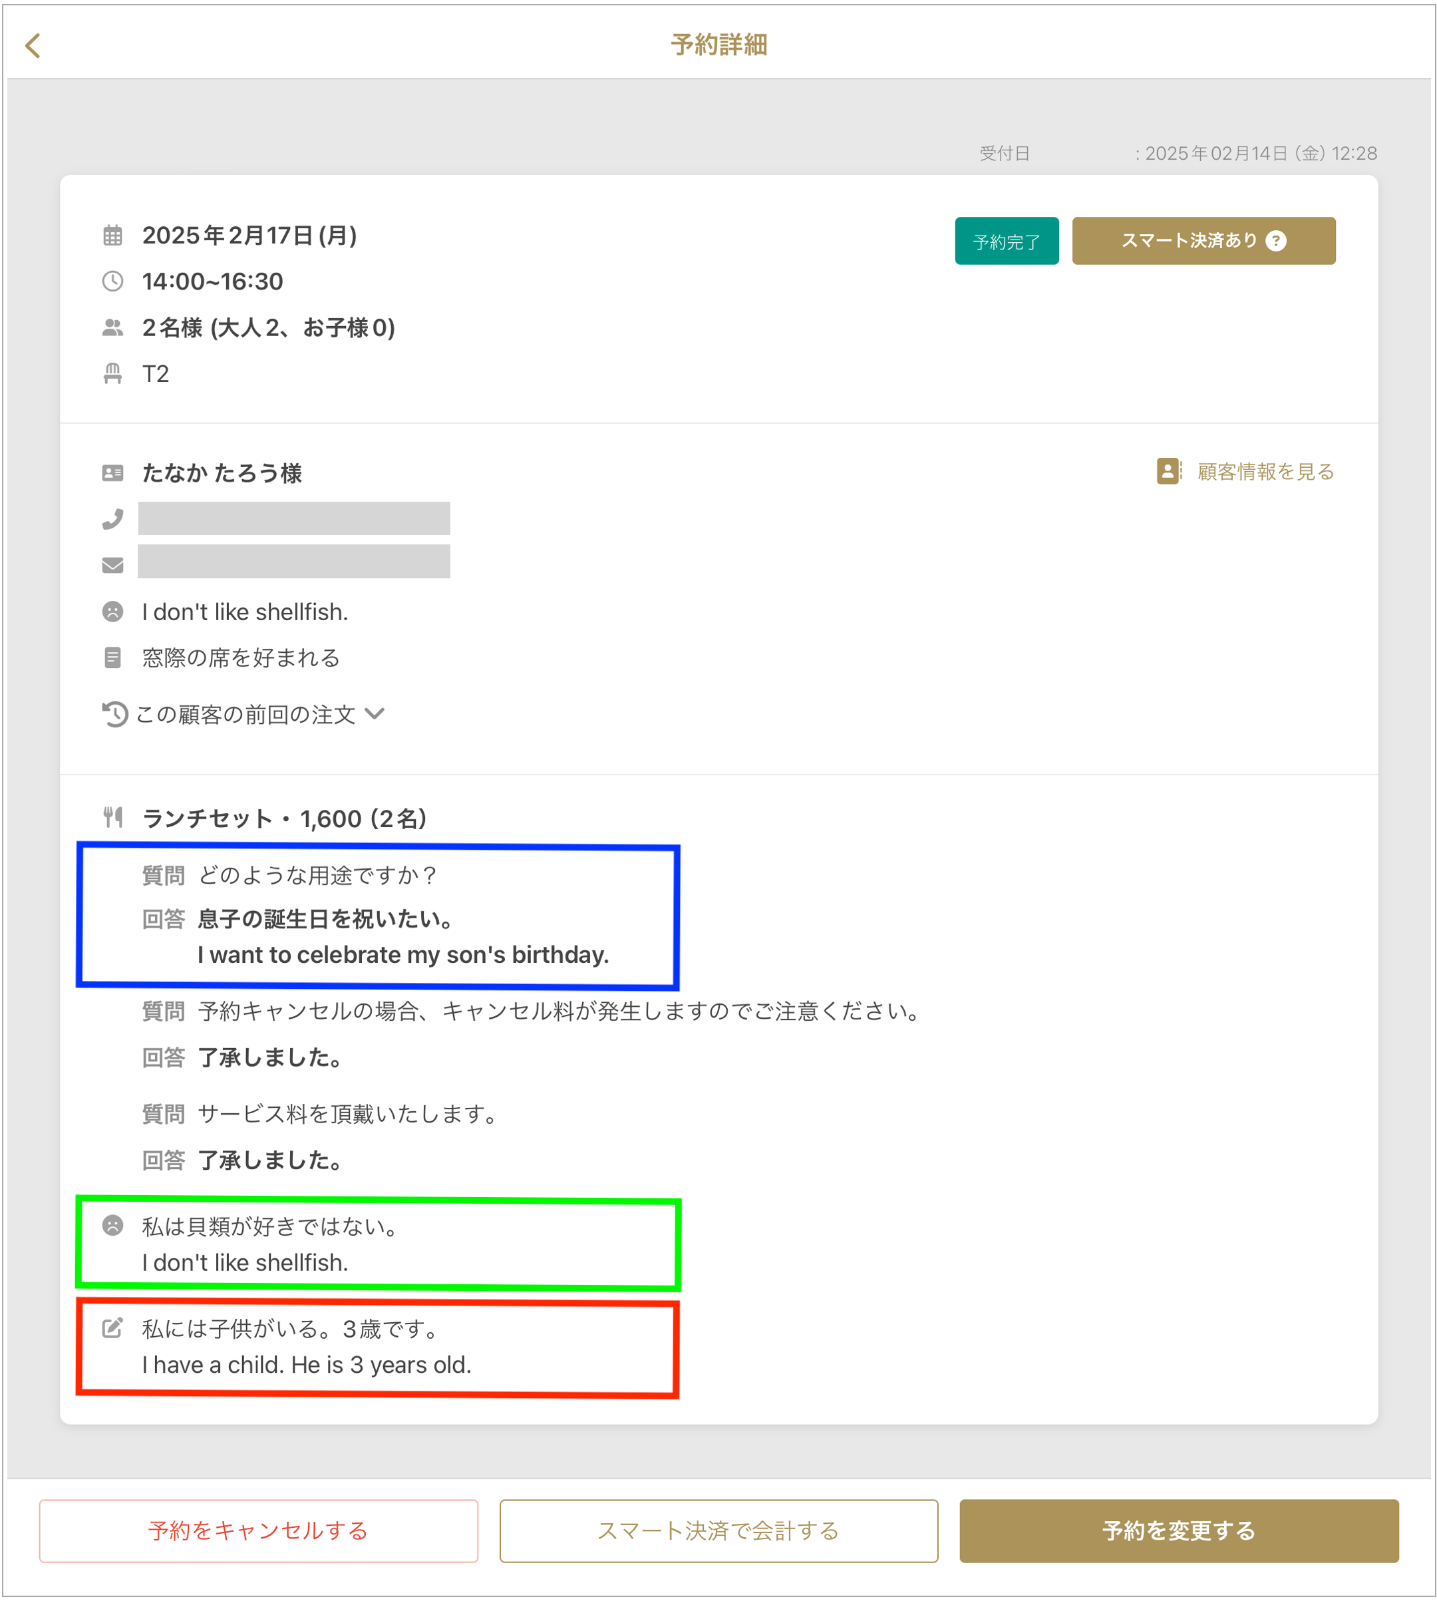Go back using the top-left chevron
This screenshot has height=1607, width=1437.
pos(33,46)
